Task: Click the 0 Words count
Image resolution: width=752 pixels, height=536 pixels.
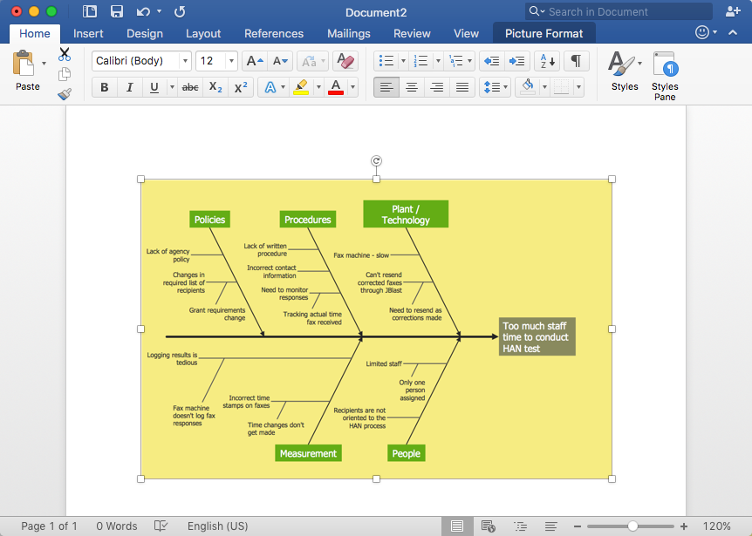Action: pyautogui.click(x=117, y=526)
